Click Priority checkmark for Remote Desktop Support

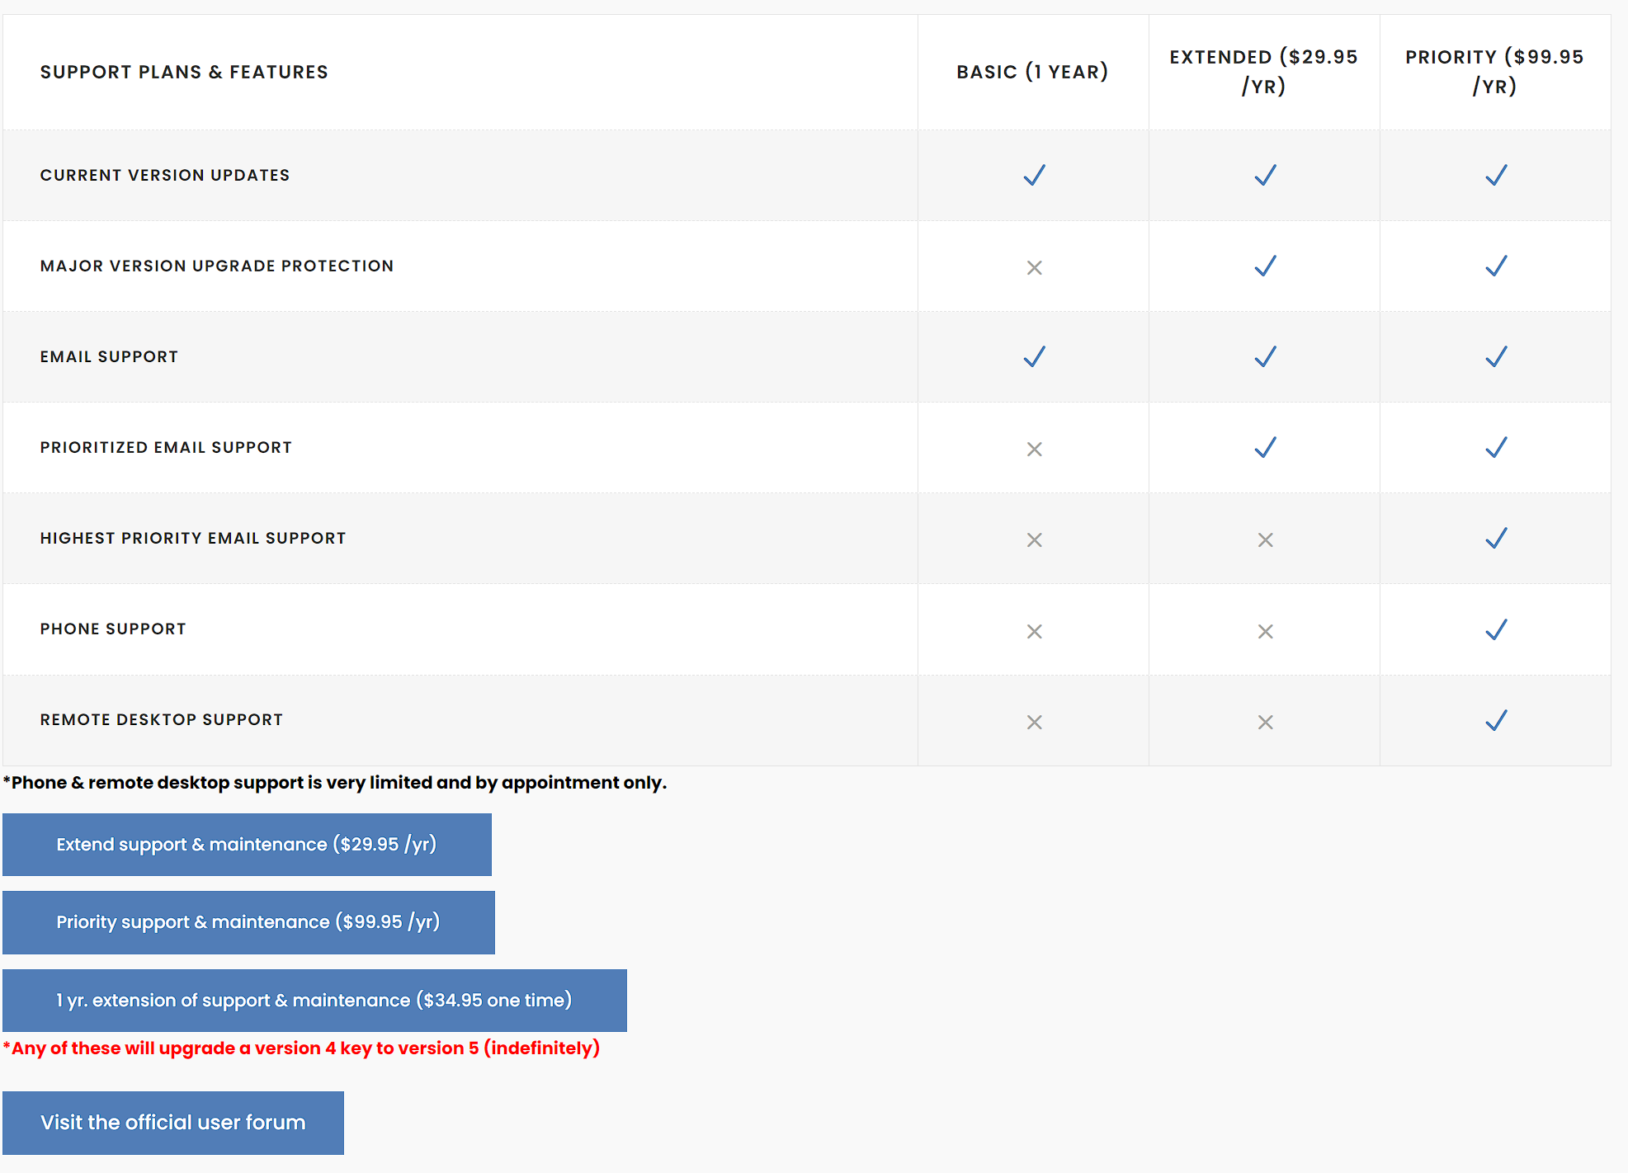[x=1496, y=720]
